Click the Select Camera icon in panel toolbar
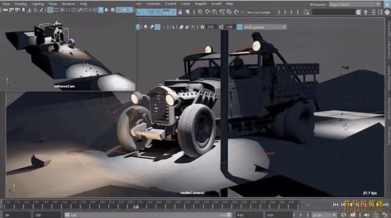391x218 pixels. 4,10
